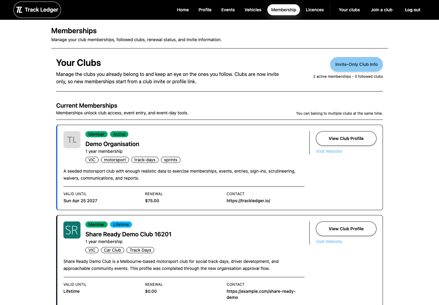
Task: Click the https://trackledger.io/ contact text
Action: tap(248, 201)
